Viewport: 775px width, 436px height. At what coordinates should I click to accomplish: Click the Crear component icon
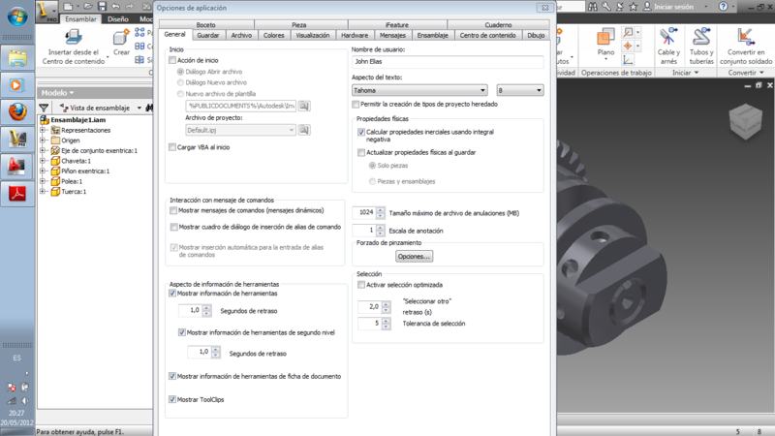pyautogui.click(x=120, y=37)
